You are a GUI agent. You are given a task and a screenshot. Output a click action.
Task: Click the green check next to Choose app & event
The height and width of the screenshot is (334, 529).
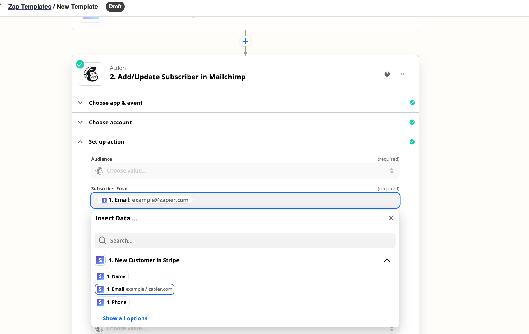click(412, 103)
